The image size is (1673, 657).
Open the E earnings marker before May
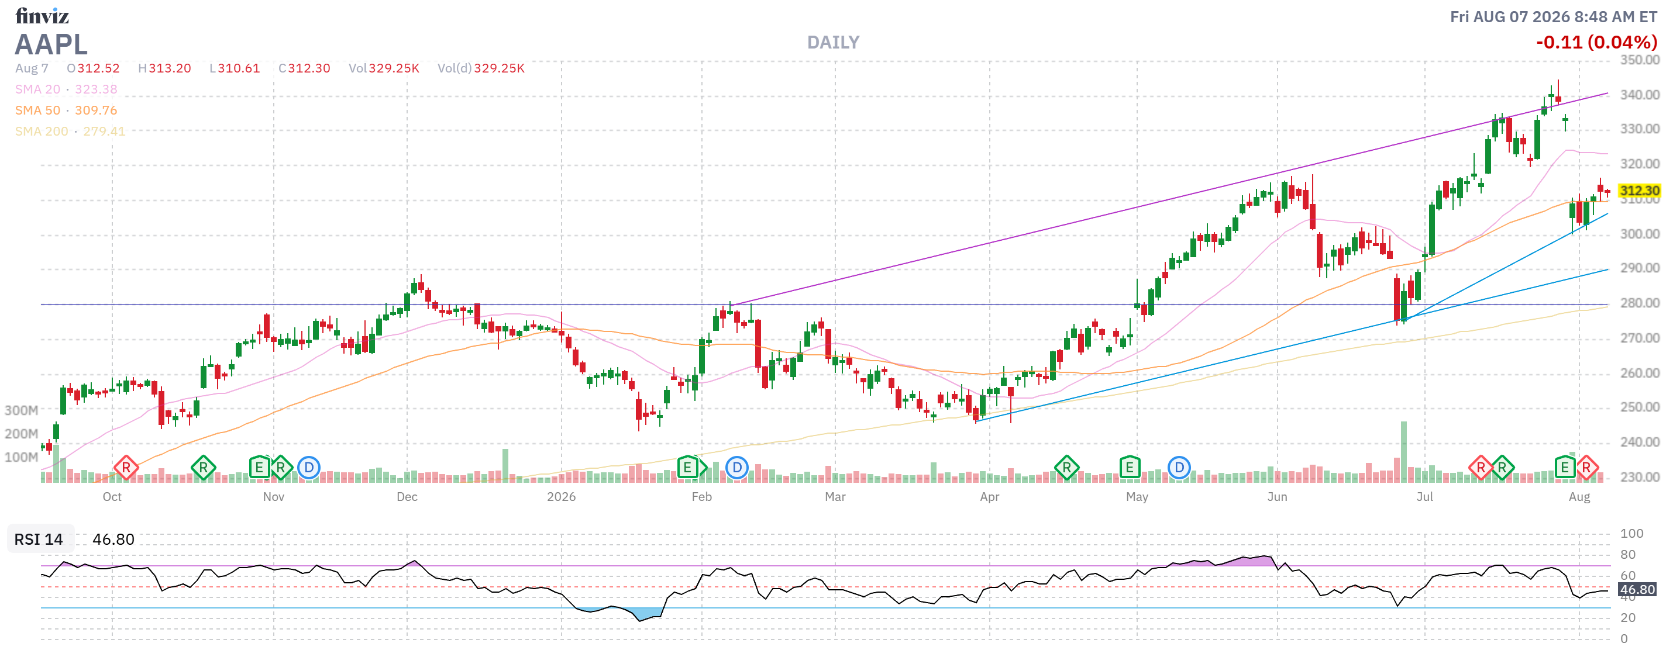(x=1130, y=468)
